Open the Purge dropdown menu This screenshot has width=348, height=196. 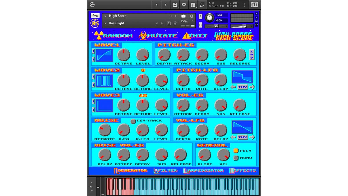tap(187, 21)
